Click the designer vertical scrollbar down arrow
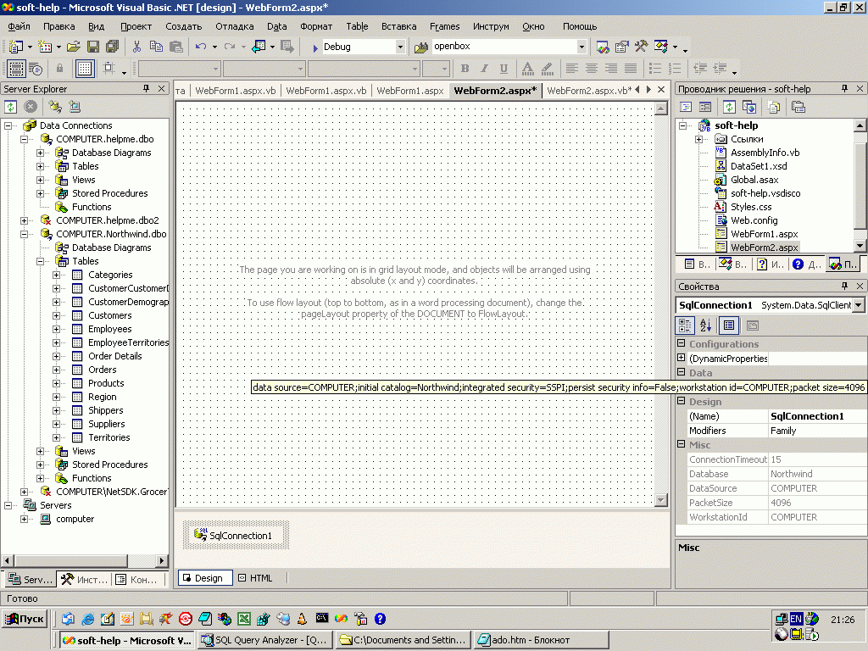The width and height of the screenshot is (868, 651). coord(660,500)
